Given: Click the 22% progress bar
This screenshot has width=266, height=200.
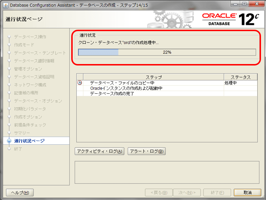Looking at the screenshot, I should (167, 52).
